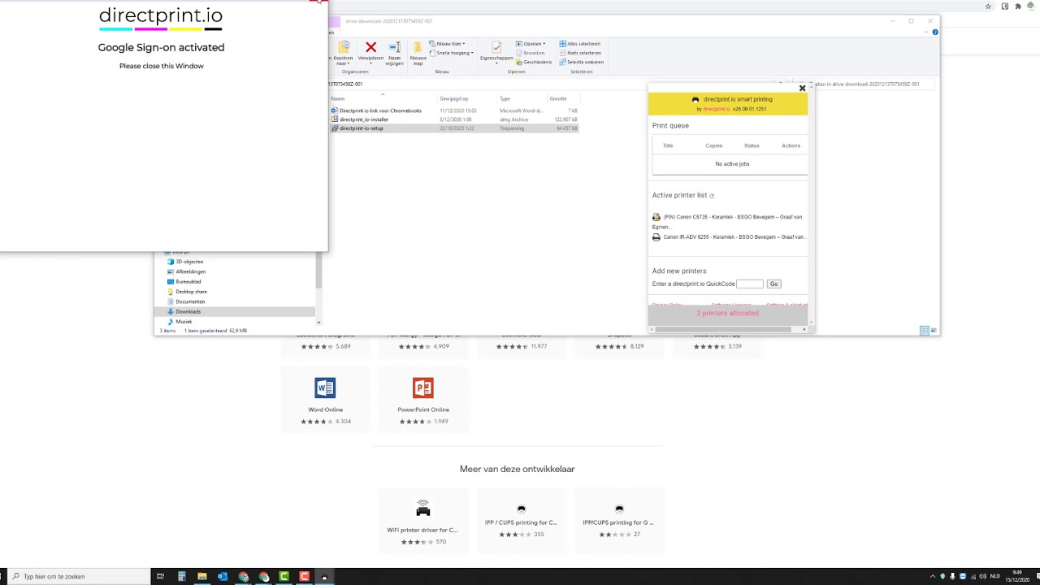Click the Title column header in Print queue
Image resolution: width=1040 pixels, height=585 pixels.
[x=668, y=145]
